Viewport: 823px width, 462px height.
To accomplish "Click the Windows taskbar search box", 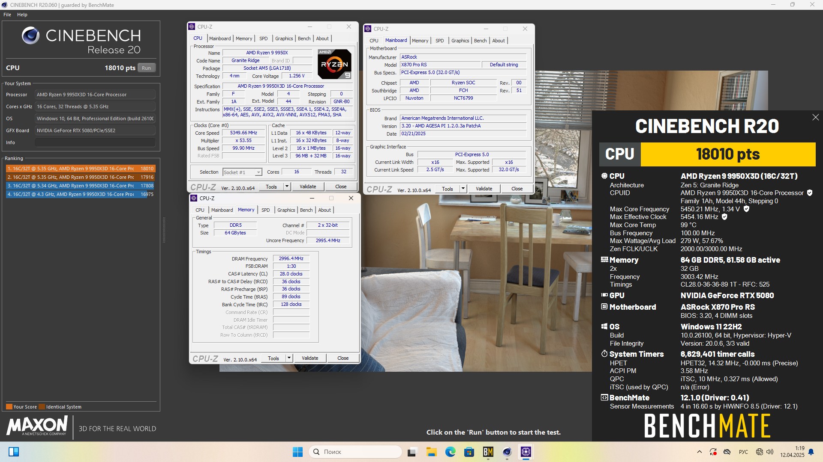I will tap(355, 452).
